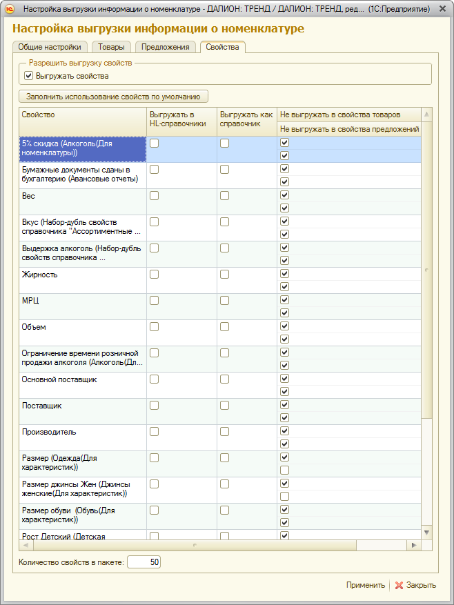Enable HL-справочники checkbox for Жирность row
Screen dimensions: 454x605
(154, 275)
